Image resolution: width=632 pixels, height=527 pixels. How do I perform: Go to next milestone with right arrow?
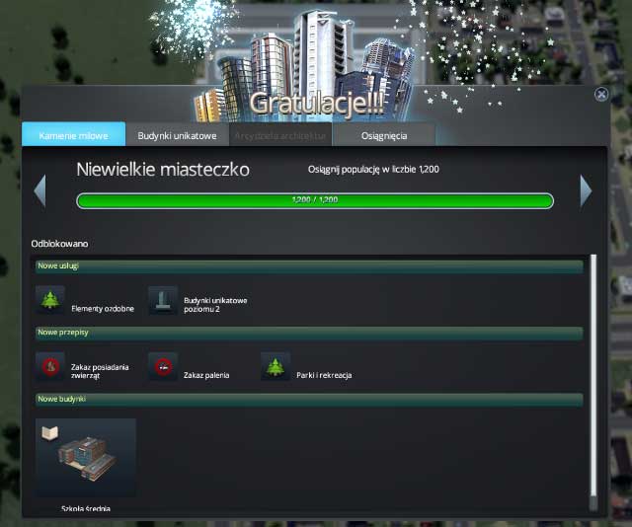pos(586,190)
